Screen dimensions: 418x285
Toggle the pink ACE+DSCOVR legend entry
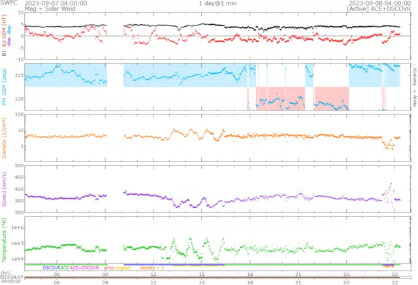point(84,268)
